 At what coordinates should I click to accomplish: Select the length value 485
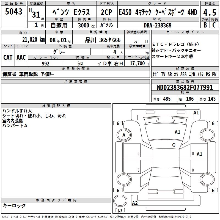pos(167,99)
